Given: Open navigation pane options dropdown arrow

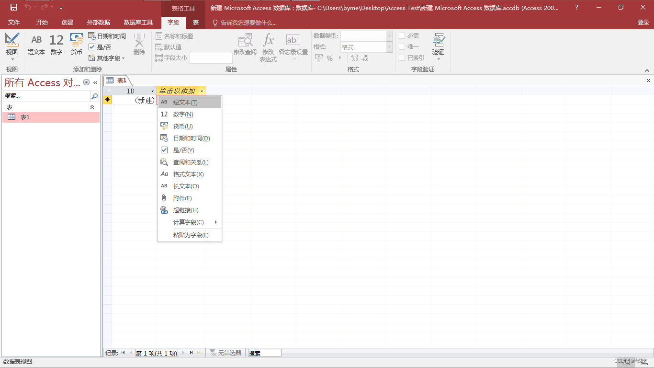Looking at the screenshot, I should pyautogui.click(x=86, y=82).
